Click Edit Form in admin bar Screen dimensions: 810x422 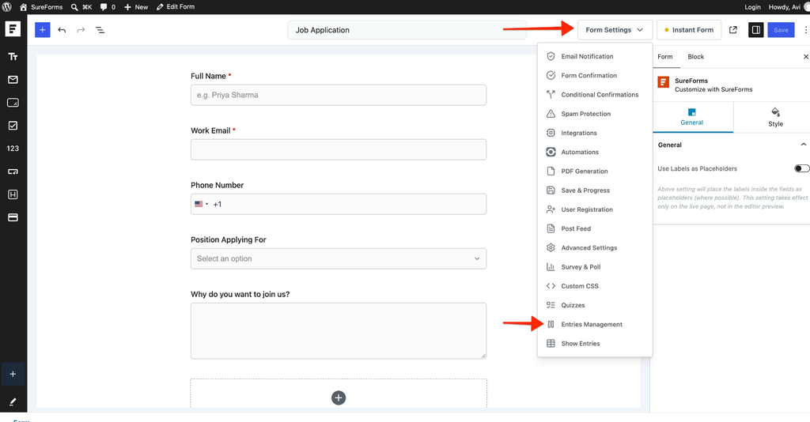pos(176,7)
